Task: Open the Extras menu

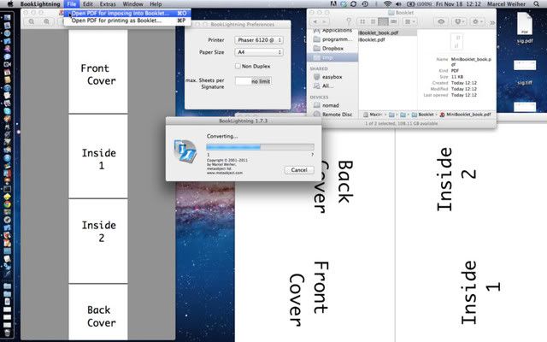Action: point(108,4)
